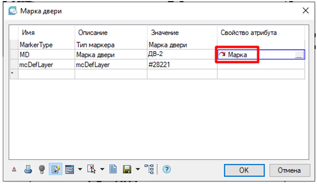Viewport: 317px width, 184px height.
Task: Click the Имя column header
Action: click(46, 33)
